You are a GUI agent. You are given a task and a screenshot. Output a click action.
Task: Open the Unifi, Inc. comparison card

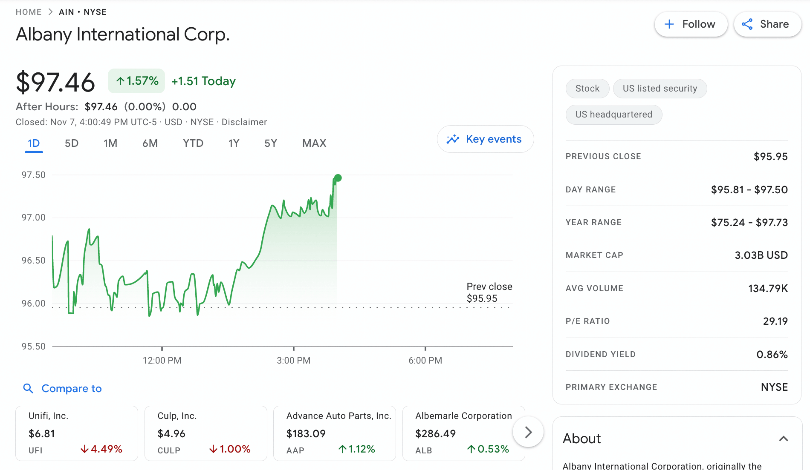pyautogui.click(x=77, y=433)
